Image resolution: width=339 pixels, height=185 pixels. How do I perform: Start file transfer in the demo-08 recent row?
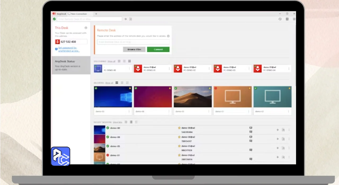pyautogui.click(x=283, y=139)
